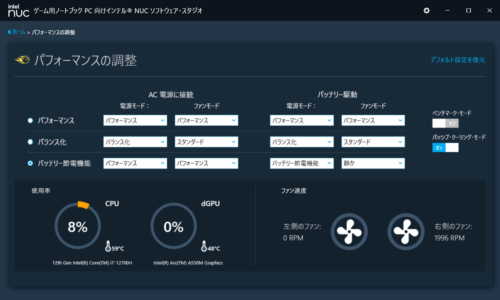
Task: Toggle ベンチマーク・モード switch on
Action: pos(445,123)
